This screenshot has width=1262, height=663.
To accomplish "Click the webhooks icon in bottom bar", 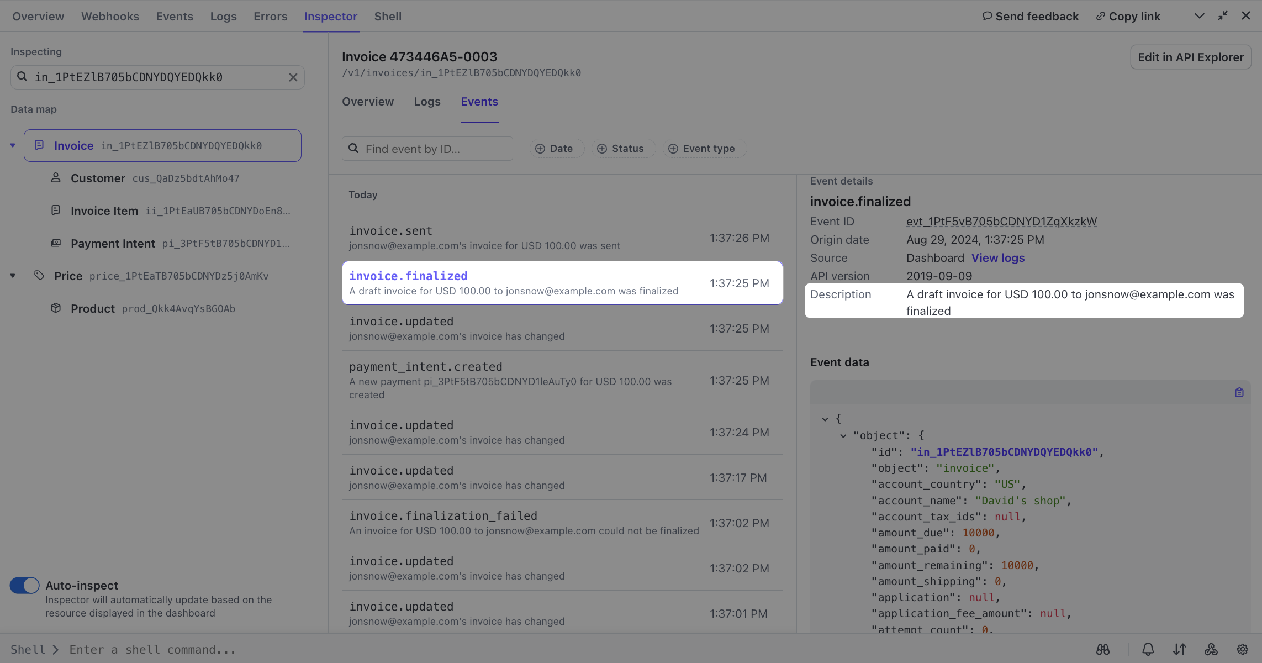I will [1211, 649].
